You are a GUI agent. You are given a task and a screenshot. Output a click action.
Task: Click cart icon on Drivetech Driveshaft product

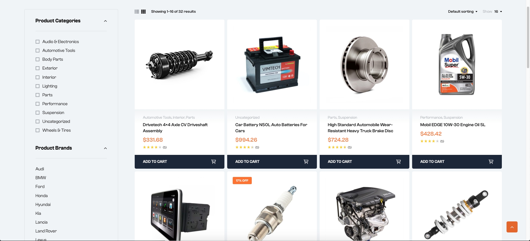(x=214, y=162)
